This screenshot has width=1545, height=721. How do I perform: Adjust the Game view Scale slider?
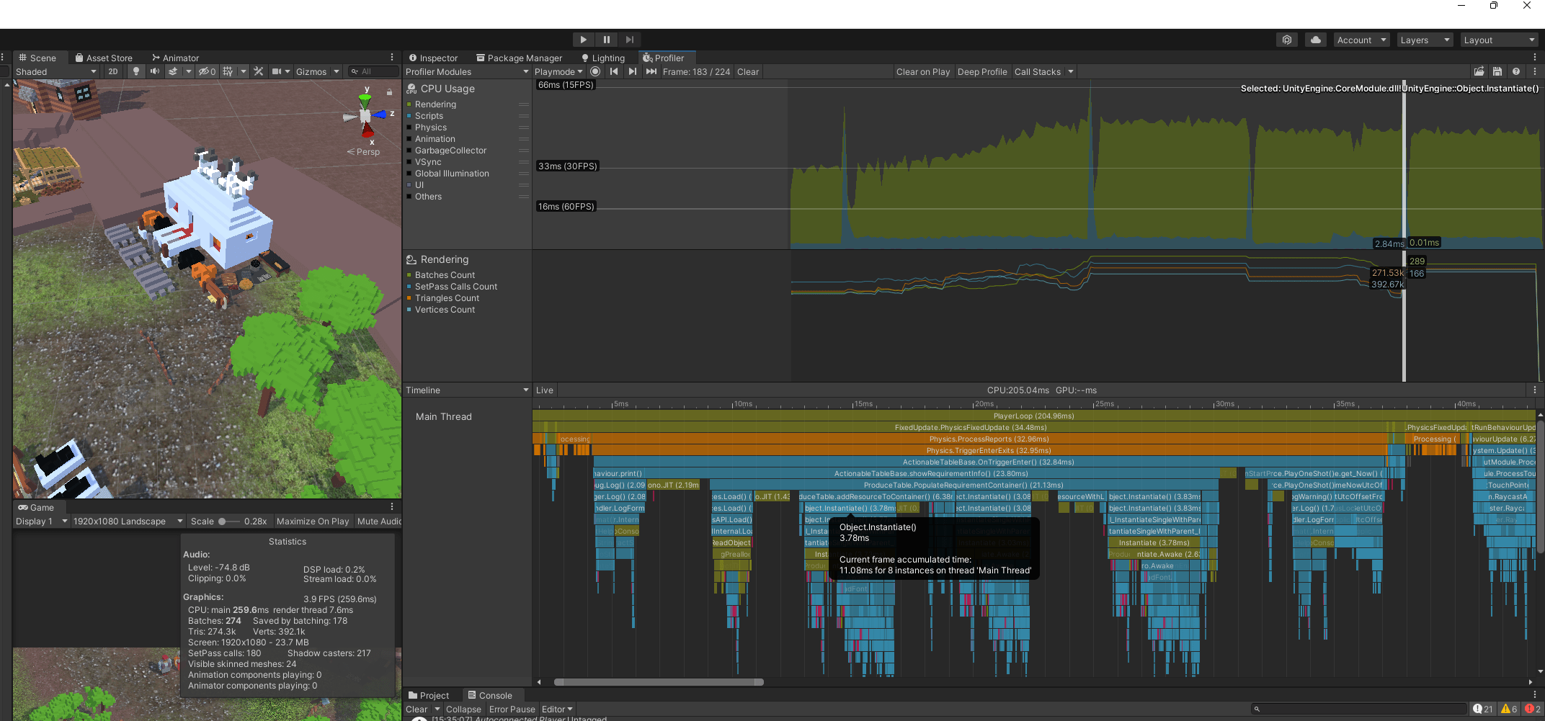[x=223, y=521]
